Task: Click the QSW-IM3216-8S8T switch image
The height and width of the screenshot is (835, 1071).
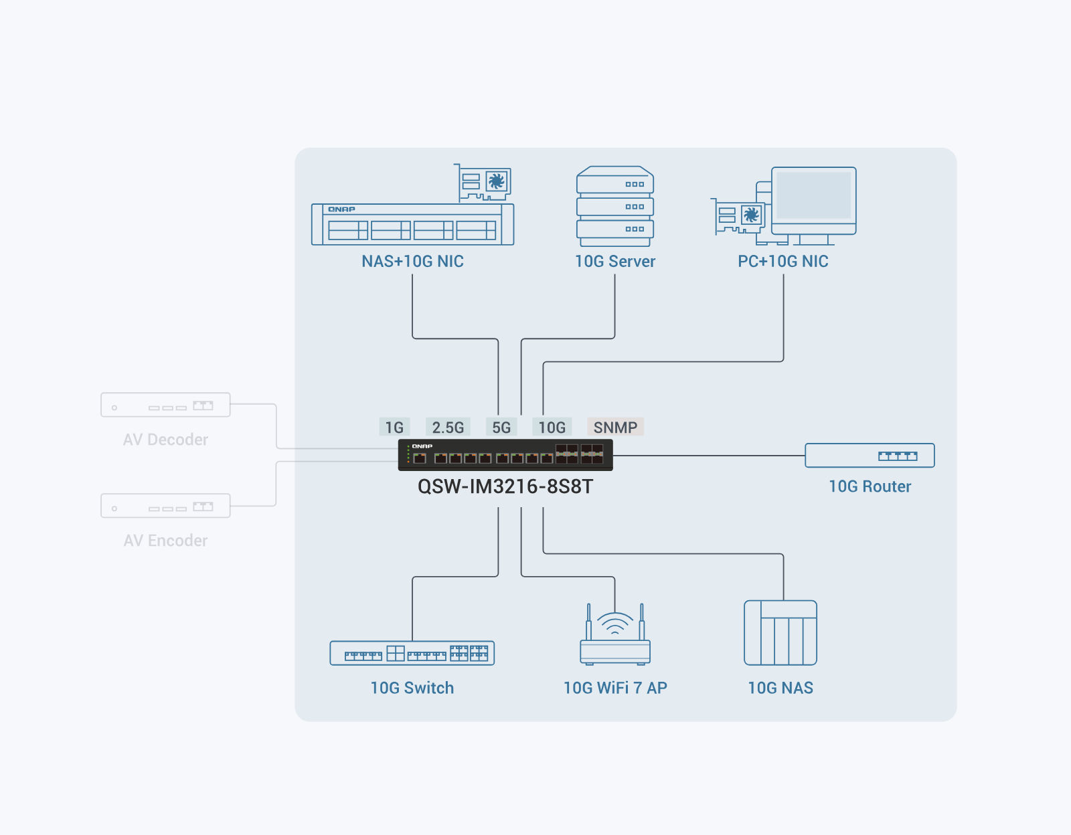Action: [505, 455]
